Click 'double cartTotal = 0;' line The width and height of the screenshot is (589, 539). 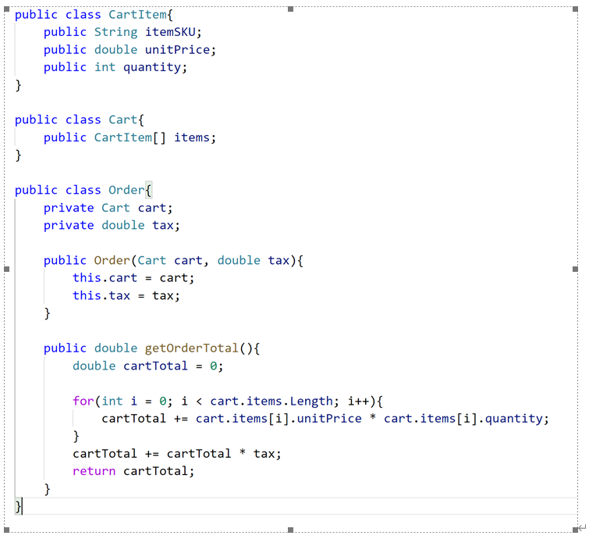[148, 366]
